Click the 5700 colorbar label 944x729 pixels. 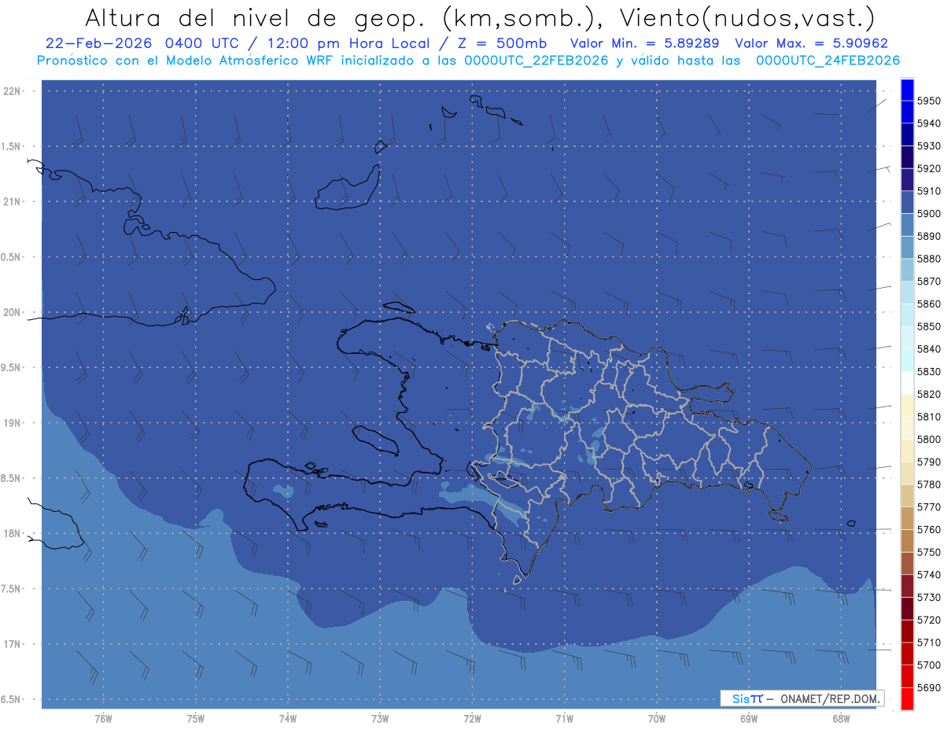coord(928,665)
